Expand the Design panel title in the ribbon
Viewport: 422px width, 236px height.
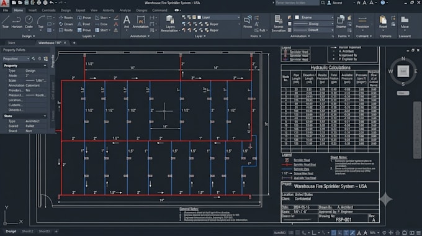click(x=28, y=36)
